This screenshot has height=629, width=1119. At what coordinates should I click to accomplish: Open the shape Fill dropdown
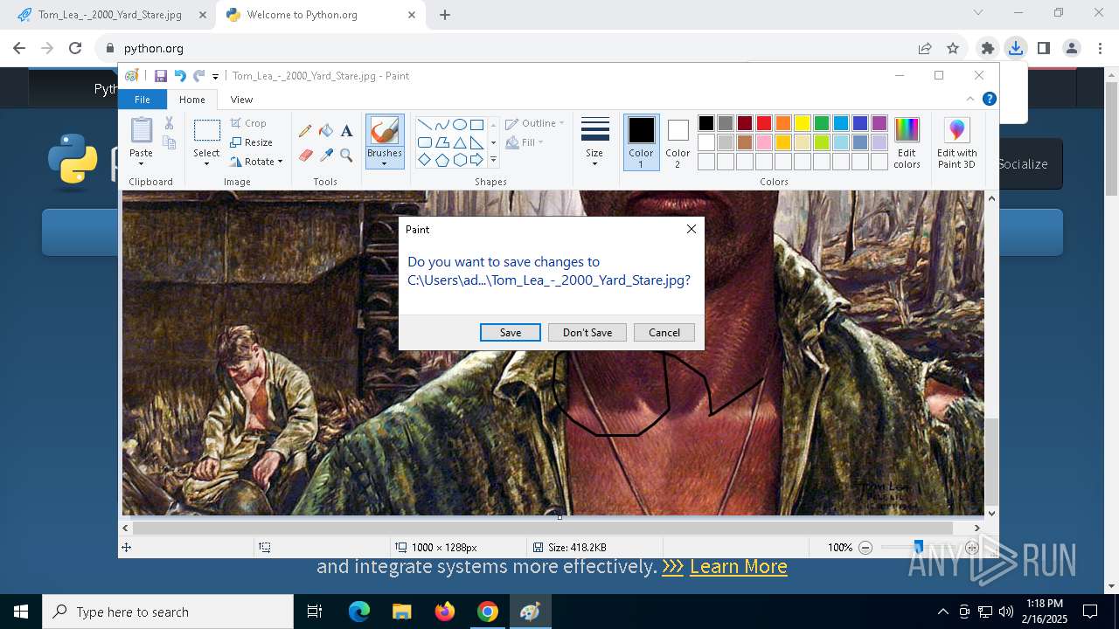[524, 142]
